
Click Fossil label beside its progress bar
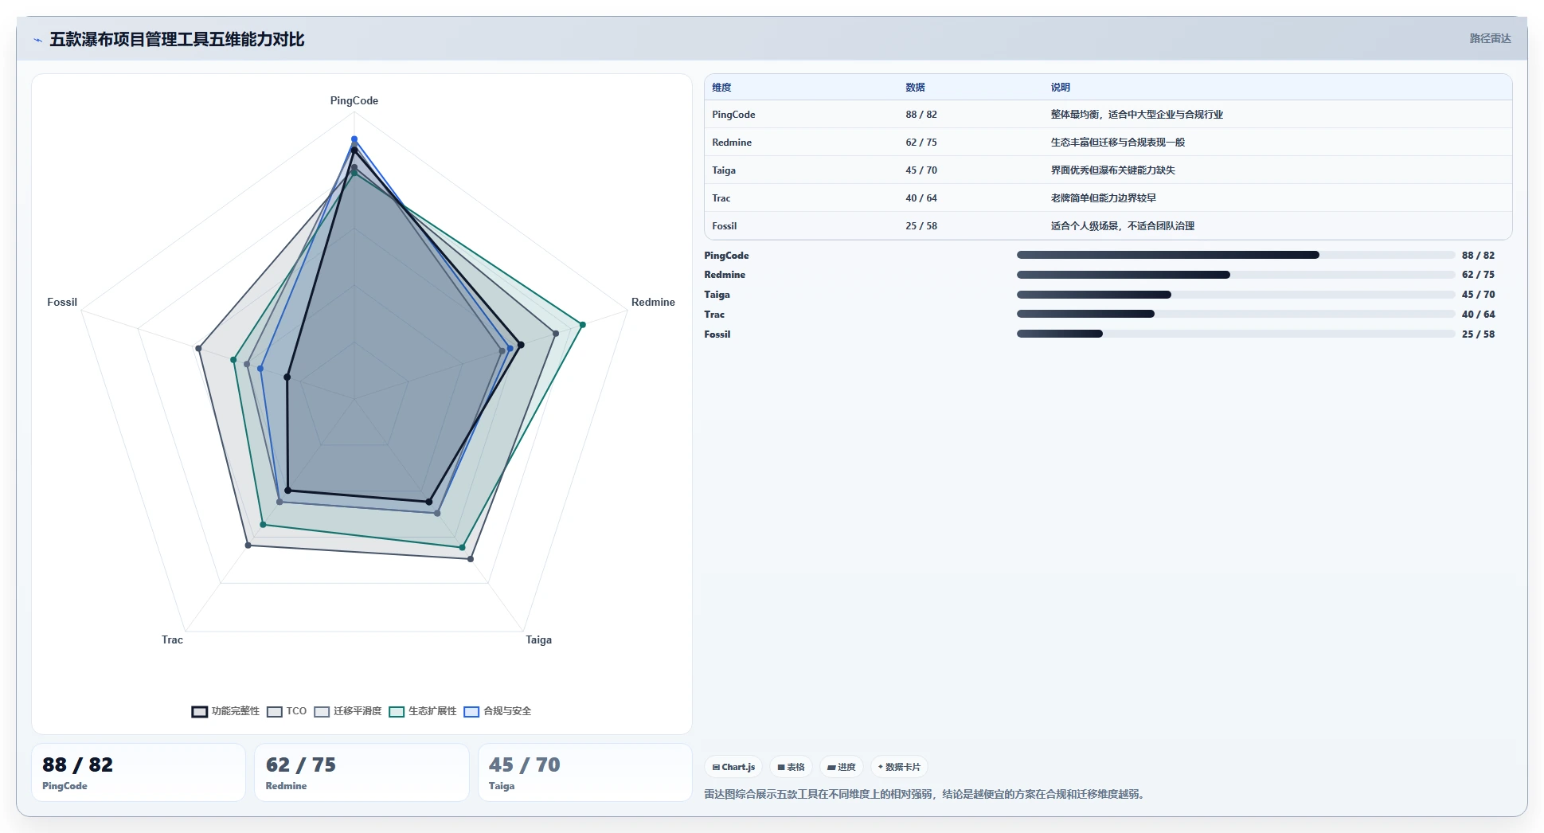[717, 334]
